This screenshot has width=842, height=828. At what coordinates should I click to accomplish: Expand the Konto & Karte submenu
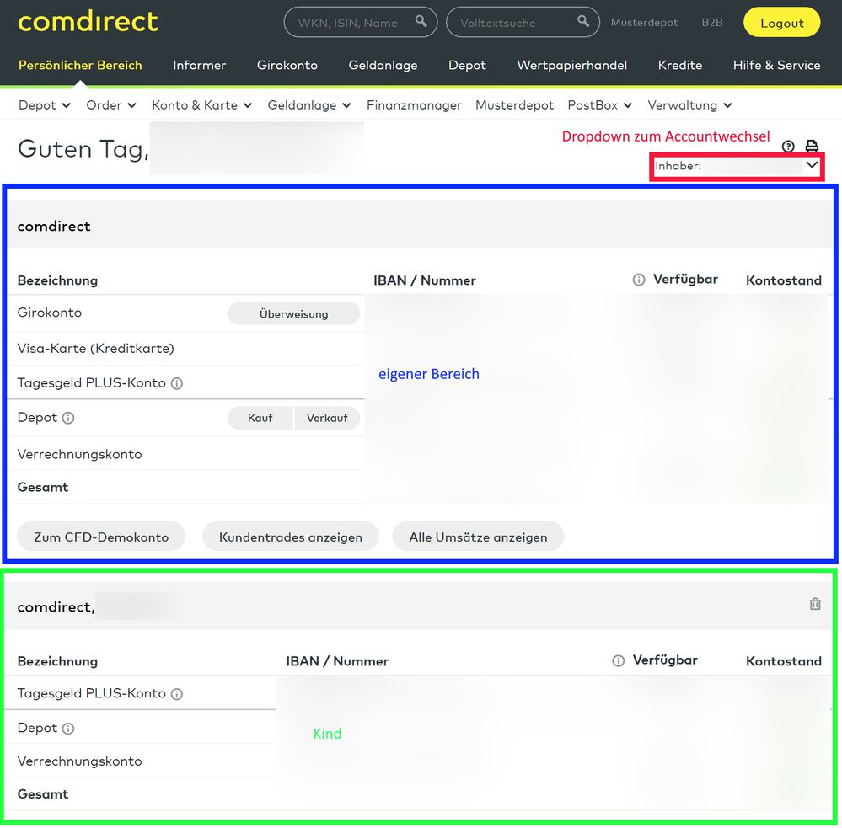point(201,105)
